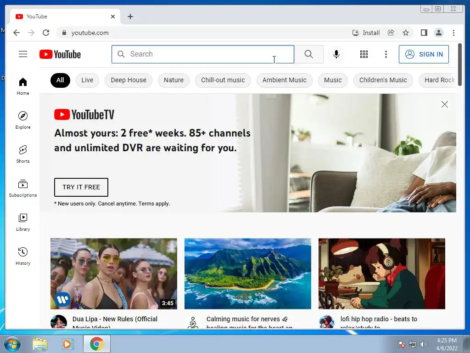470x353 pixels.
Task: Open the YouTube apps grid icon
Action: coord(364,54)
